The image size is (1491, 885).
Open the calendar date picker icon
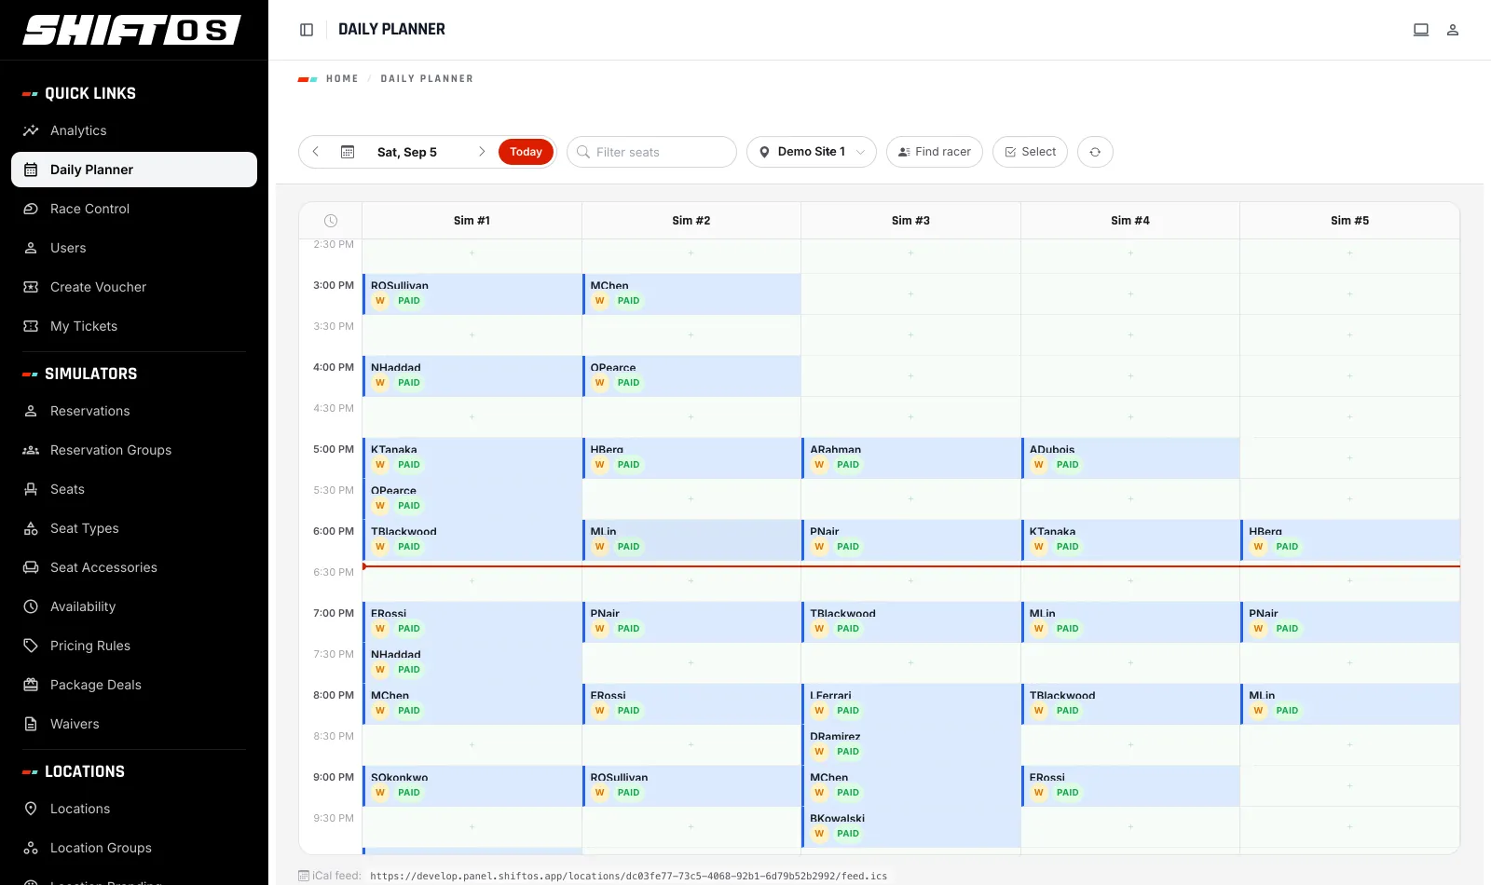coord(348,152)
